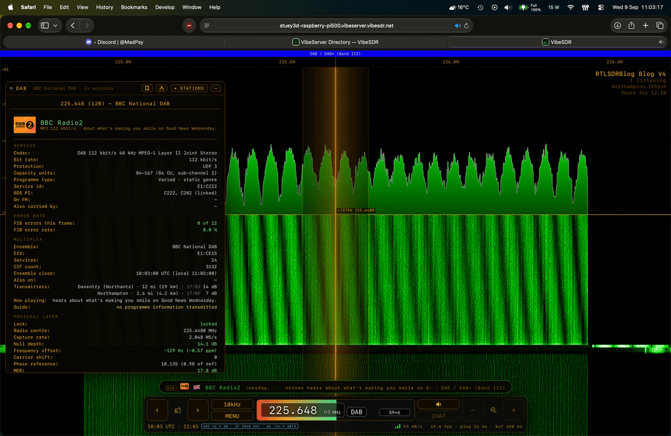The image size is (671, 436).
Task: Tune down with the left arrow button
Action: (157, 411)
